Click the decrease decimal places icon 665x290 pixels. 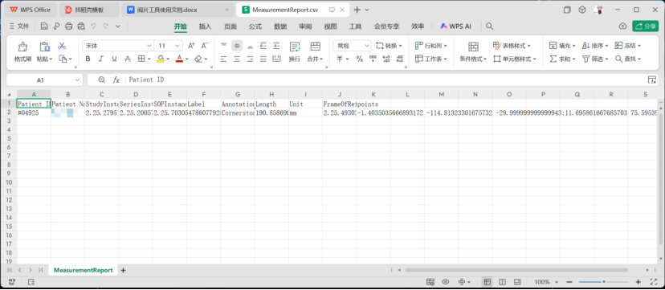pyautogui.click(x=399, y=59)
